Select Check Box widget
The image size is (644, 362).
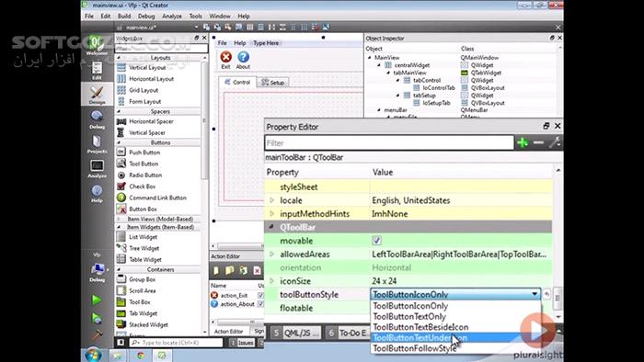(142, 187)
